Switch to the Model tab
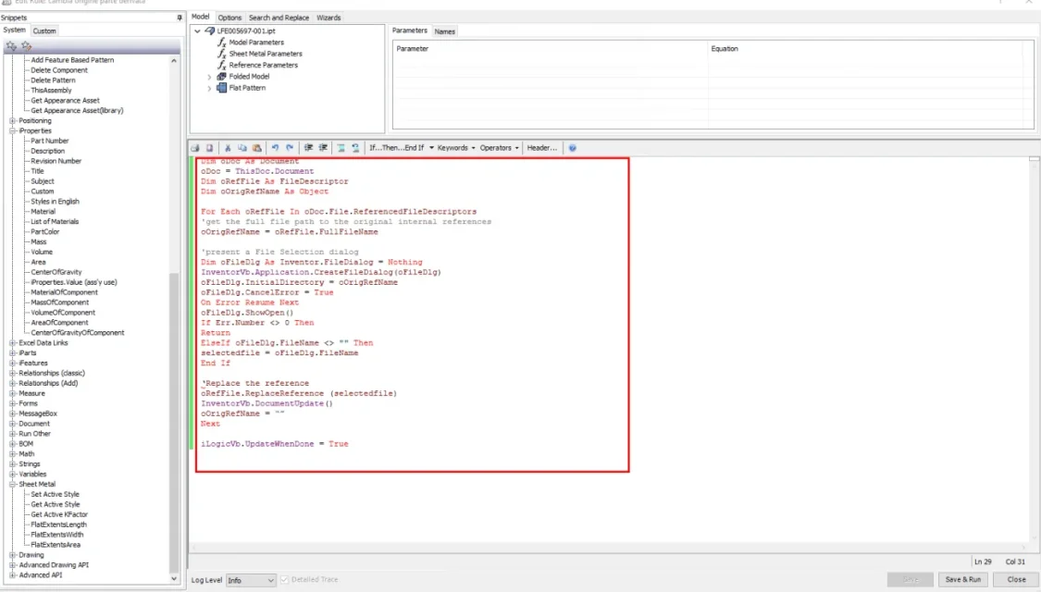1041x592 pixels. coord(201,18)
